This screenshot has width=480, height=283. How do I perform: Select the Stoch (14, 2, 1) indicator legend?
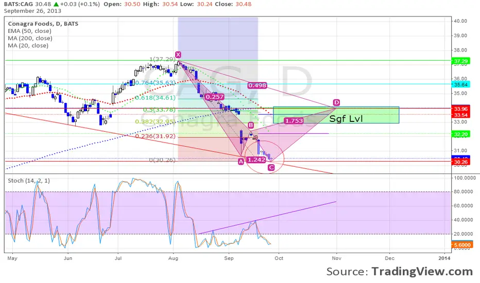[29, 181]
